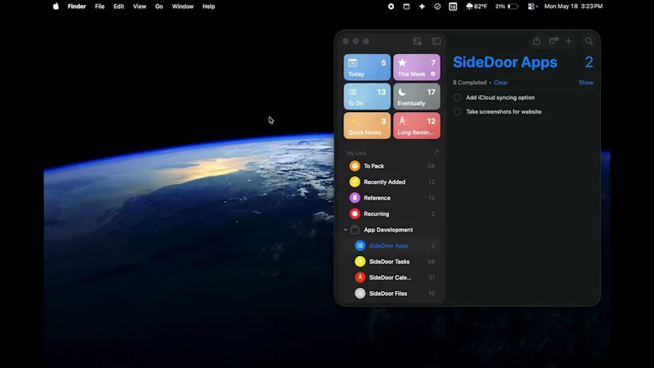The width and height of the screenshot is (654, 368).
Task: Click the screen recording icon in menu bar
Action: tap(391, 7)
